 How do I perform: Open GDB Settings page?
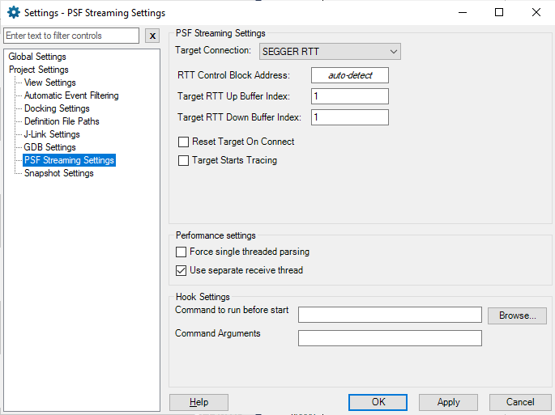[x=49, y=147]
